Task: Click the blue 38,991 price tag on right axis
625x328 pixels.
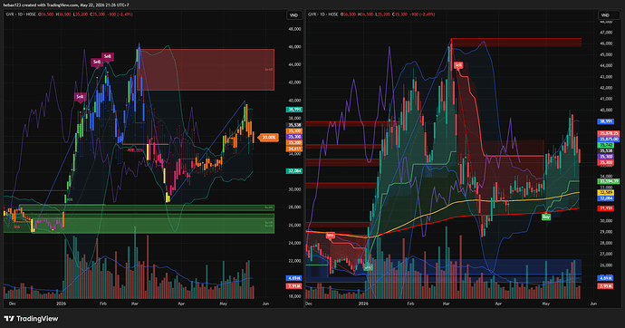Action: click(x=606, y=121)
